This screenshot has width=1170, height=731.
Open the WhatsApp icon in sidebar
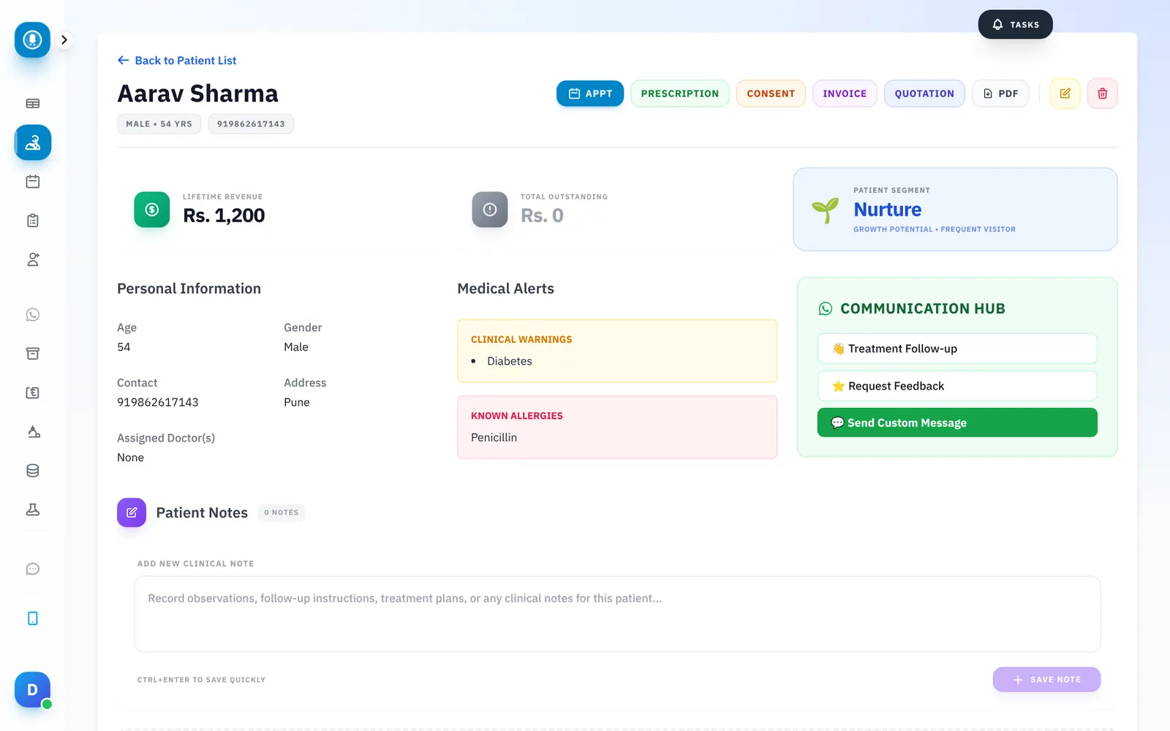click(33, 315)
